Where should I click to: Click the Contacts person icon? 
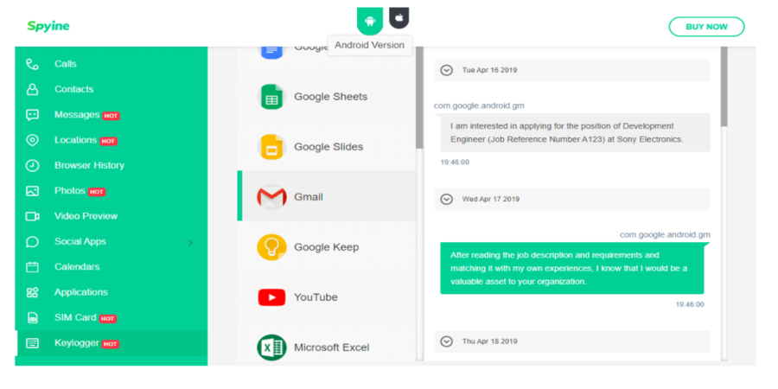(x=32, y=89)
